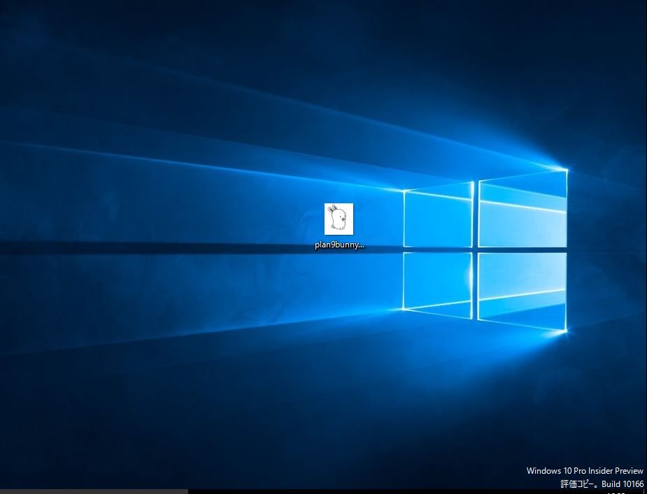Select the plan9bunny desktop icon

pyautogui.click(x=339, y=219)
